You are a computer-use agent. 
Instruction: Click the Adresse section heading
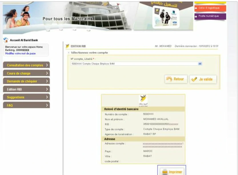pyautogui.click(x=110, y=139)
